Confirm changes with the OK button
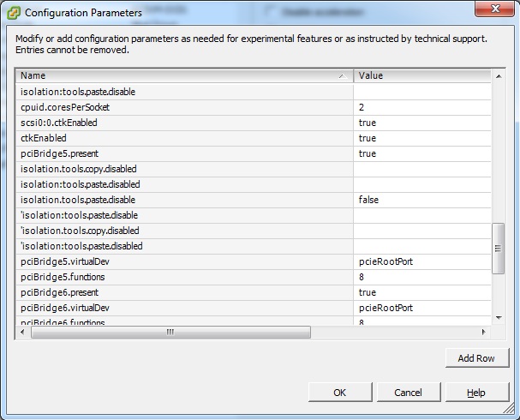Screen dimensions: 520x420 coord(340,393)
